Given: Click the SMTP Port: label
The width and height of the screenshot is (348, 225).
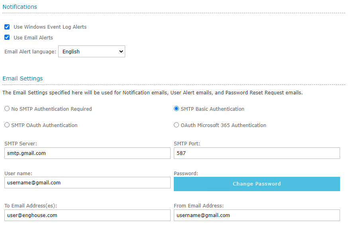Looking at the screenshot, I should [x=187, y=144].
